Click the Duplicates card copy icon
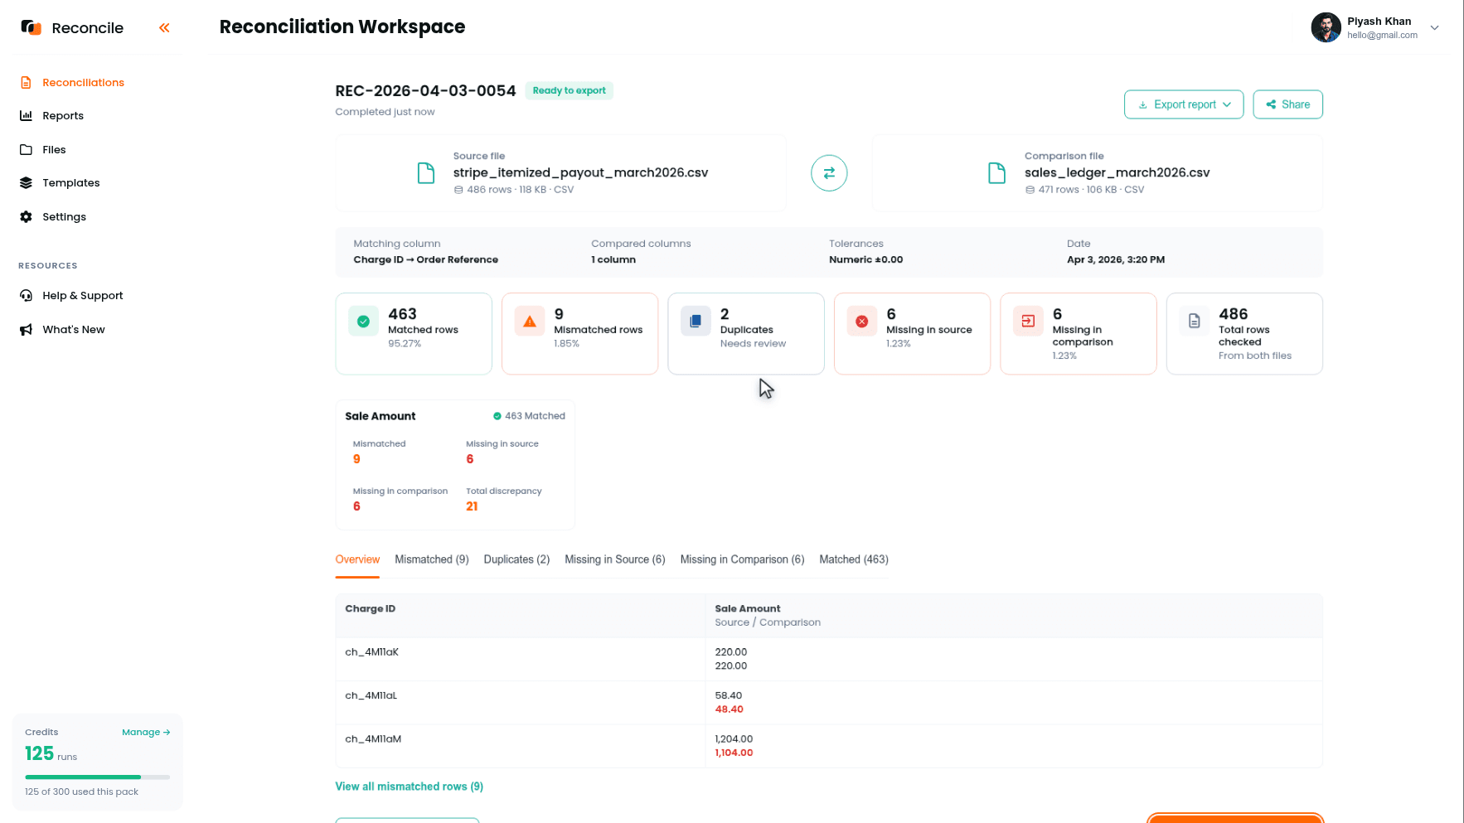This screenshot has height=823, width=1464. (x=696, y=321)
